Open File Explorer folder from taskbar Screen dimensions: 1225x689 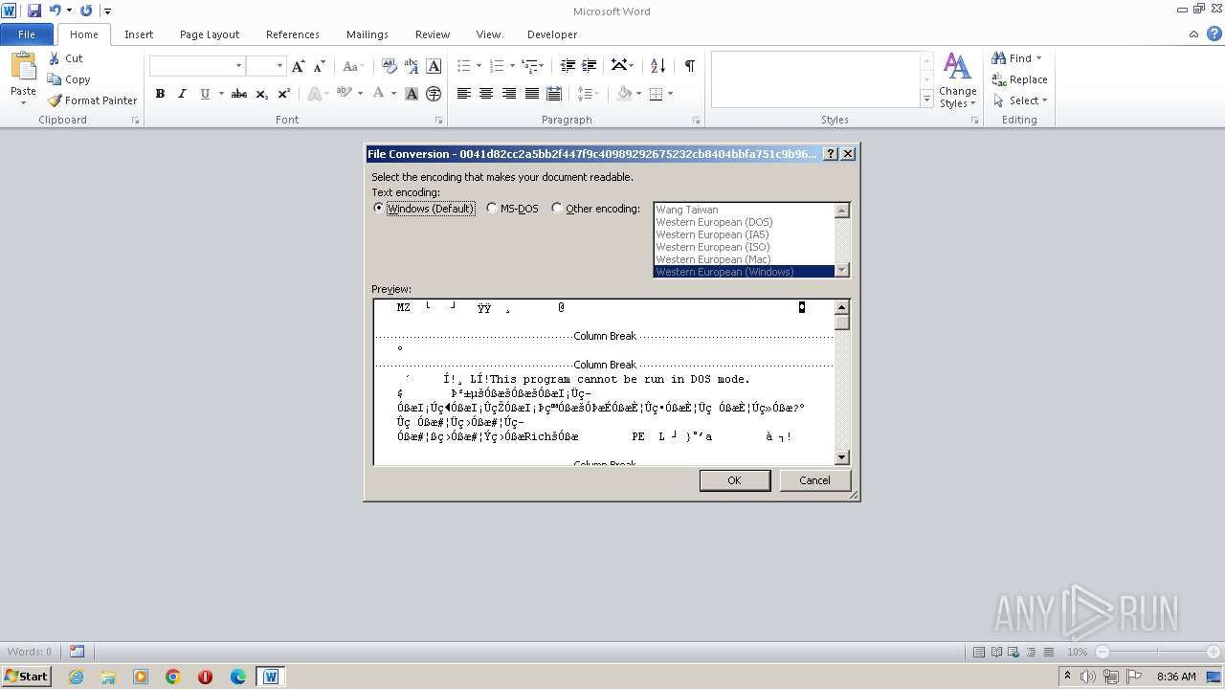point(108,677)
